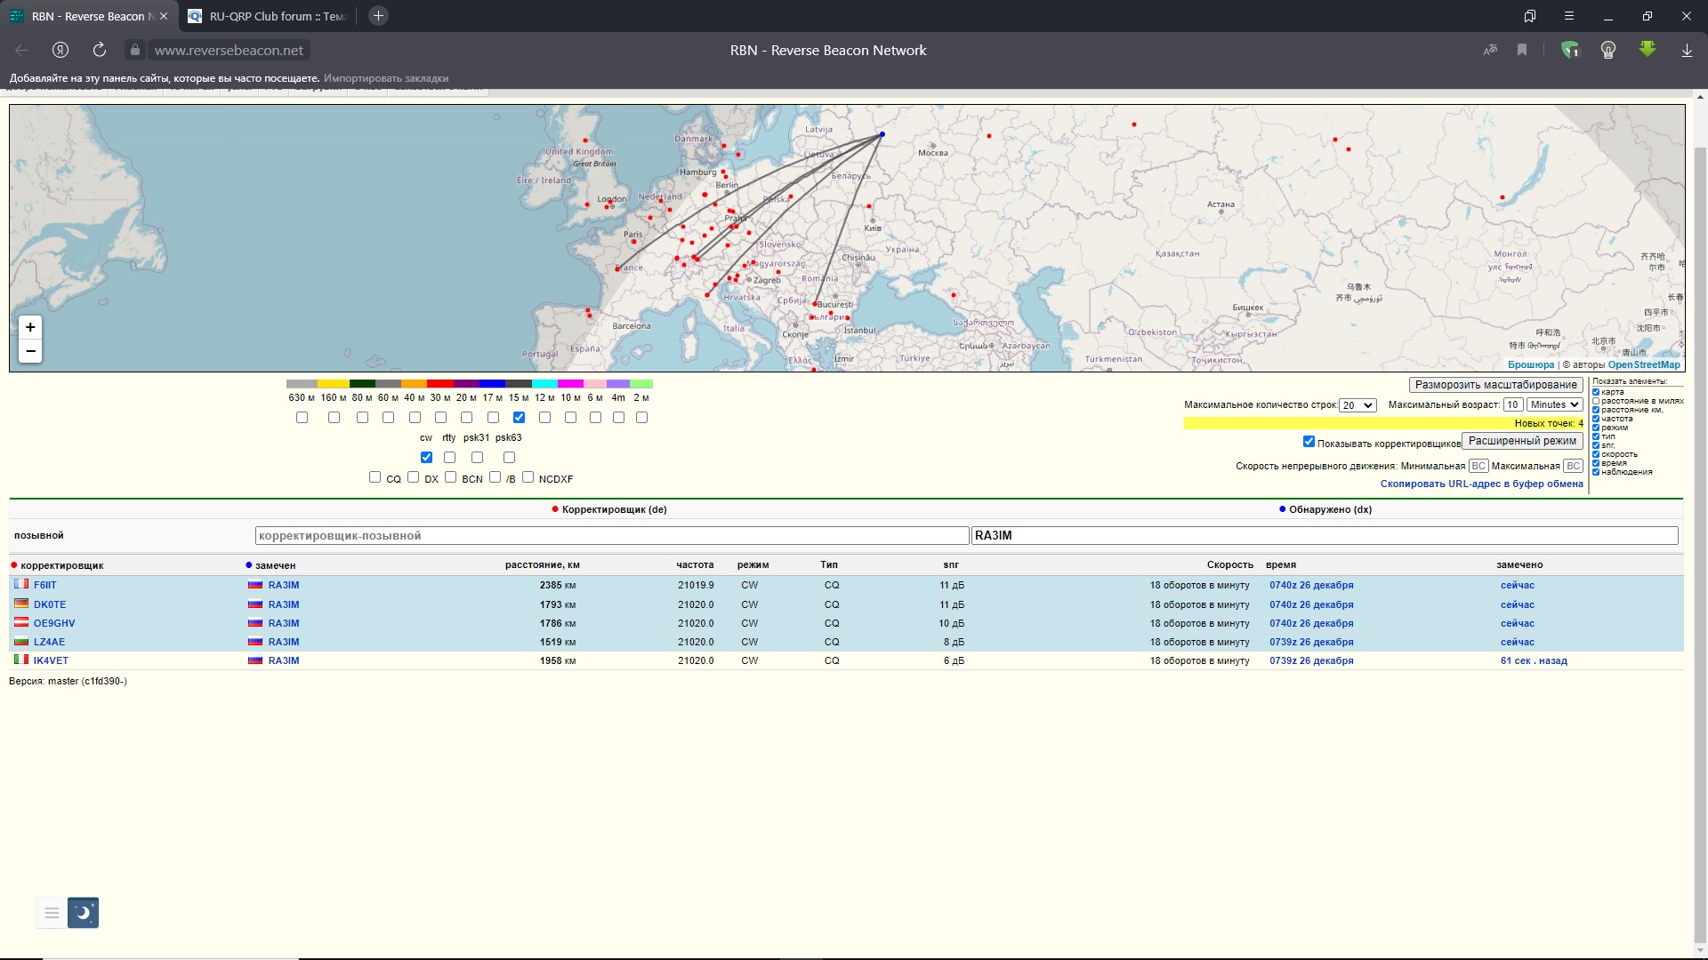The height and width of the screenshot is (960, 1708).
Task: Open hamburger menu beside moon icon
Action: click(52, 912)
